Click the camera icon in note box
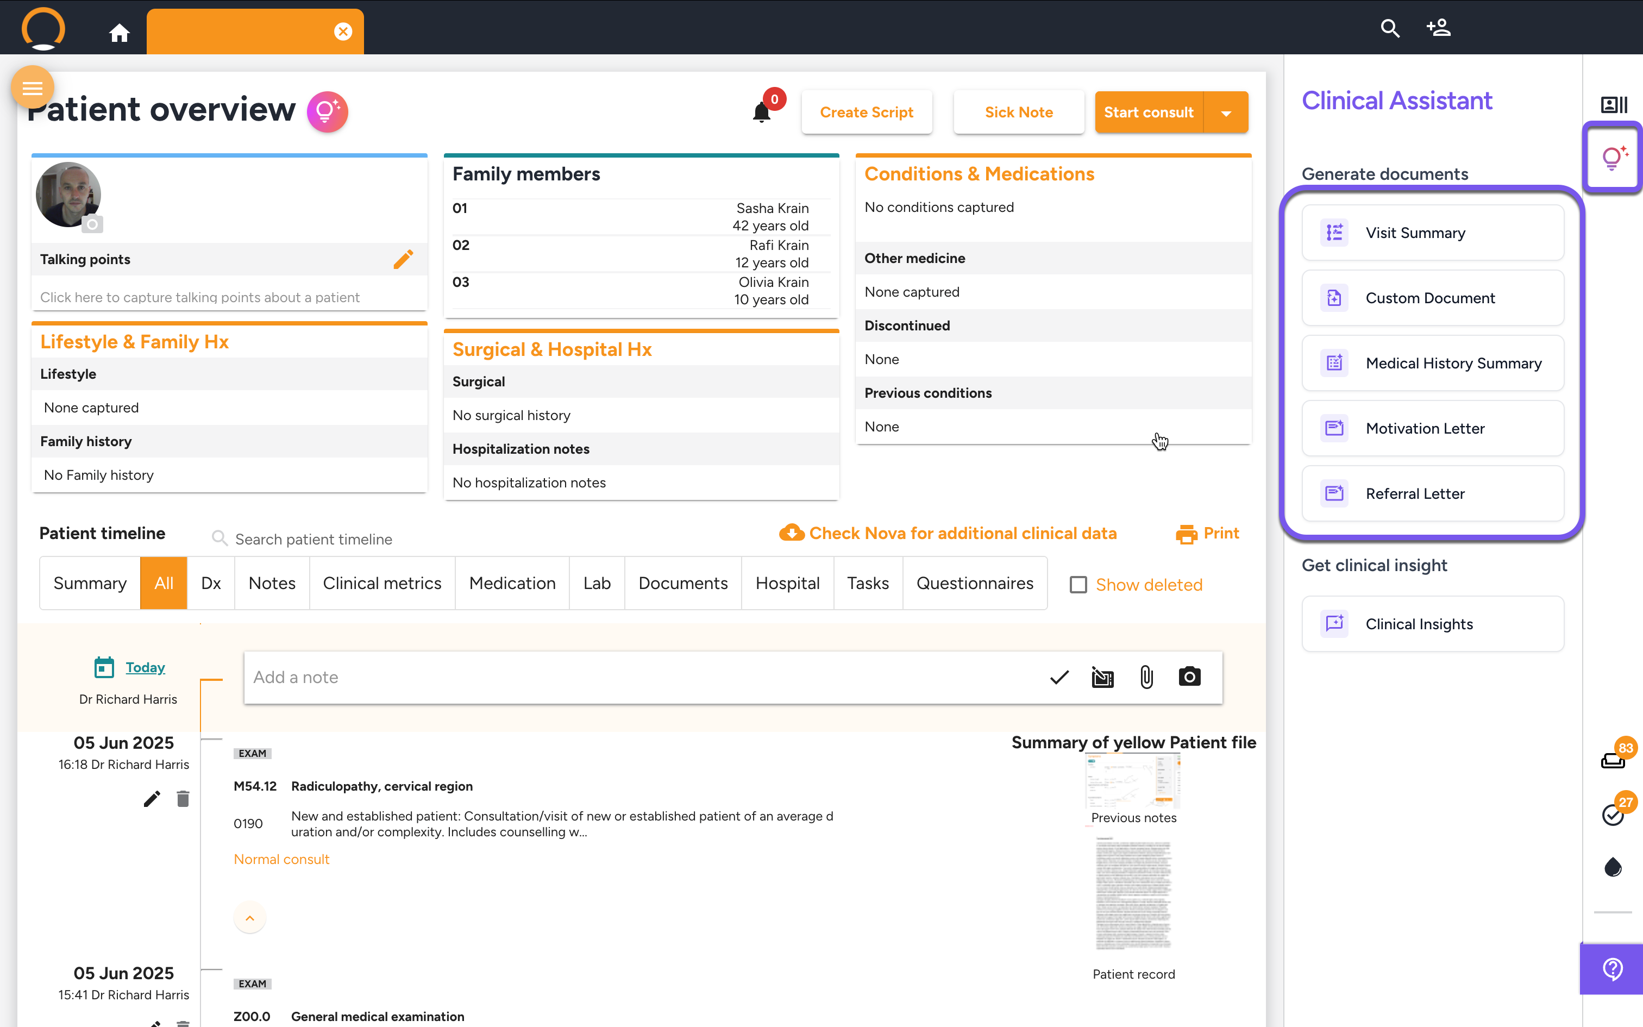This screenshot has width=1643, height=1027. (1189, 677)
